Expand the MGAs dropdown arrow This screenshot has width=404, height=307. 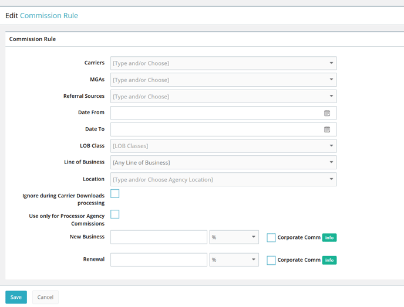point(331,80)
